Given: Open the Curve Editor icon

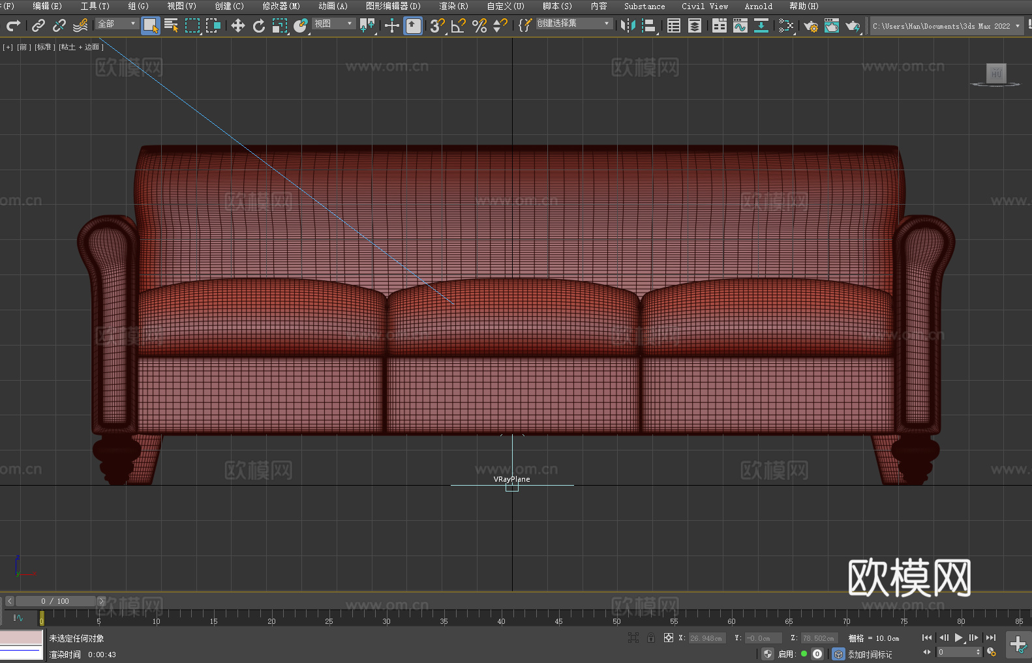Looking at the screenshot, I should (740, 25).
